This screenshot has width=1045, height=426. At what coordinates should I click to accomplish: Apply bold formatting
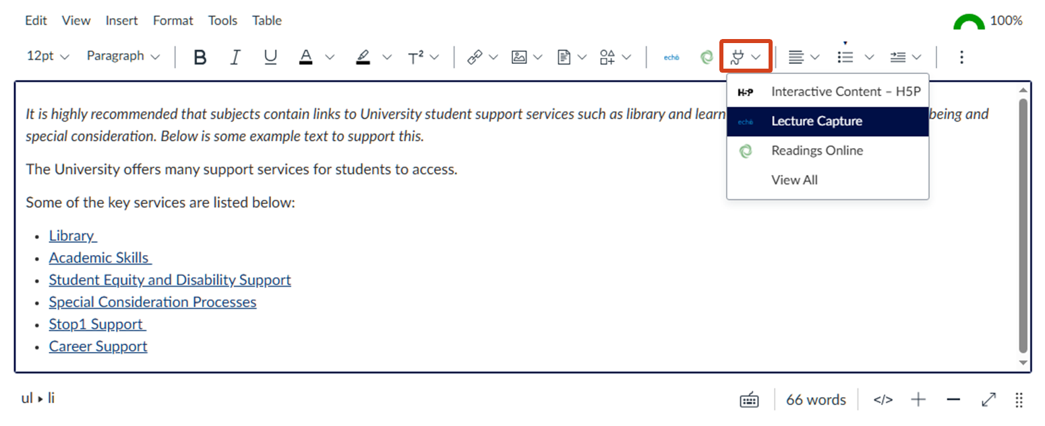click(200, 57)
